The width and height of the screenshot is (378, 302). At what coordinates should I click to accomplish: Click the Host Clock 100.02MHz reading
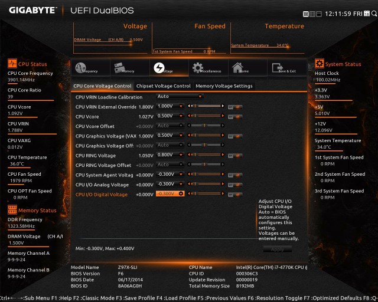click(328, 80)
